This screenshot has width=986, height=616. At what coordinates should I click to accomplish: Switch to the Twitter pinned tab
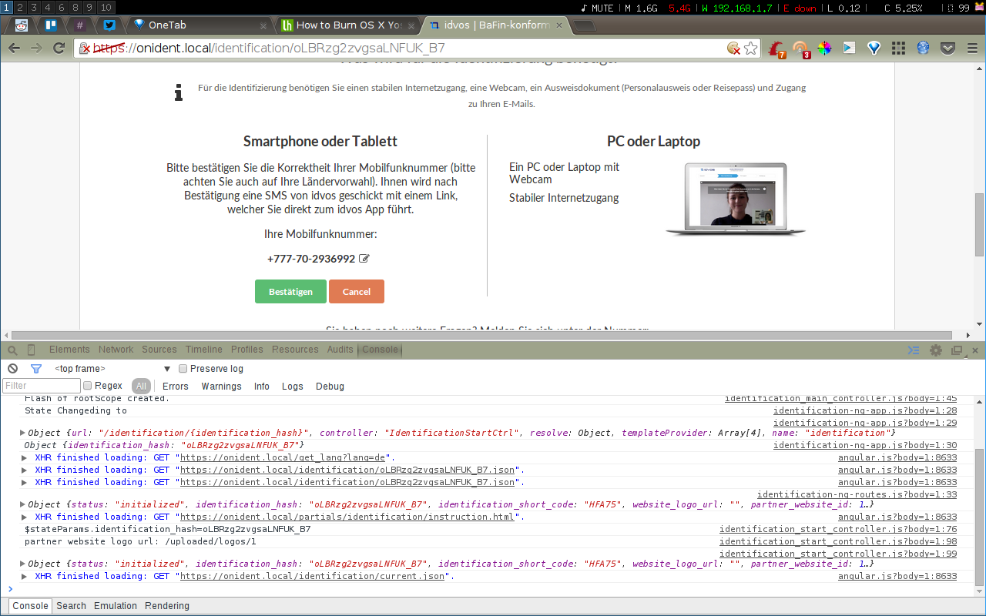coord(109,25)
